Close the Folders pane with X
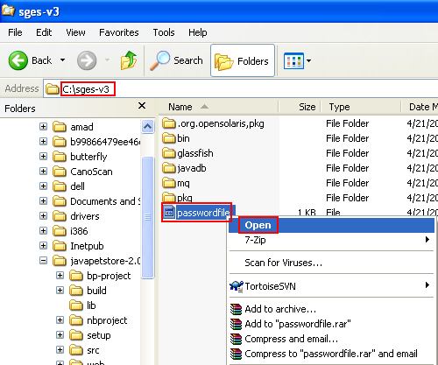Viewport: 438px width, 365px height. [x=142, y=106]
